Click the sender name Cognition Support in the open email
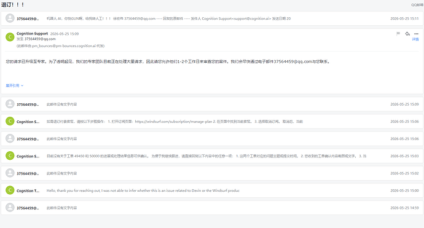This screenshot has width=424, height=228. click(x=32, y=34)
